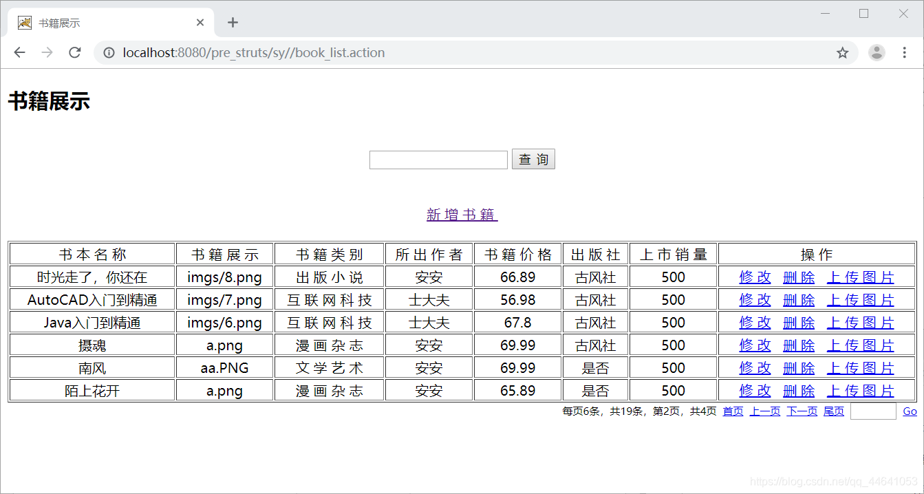Screen dimensions: 924x494
Task: Click the book name 陌上花开
Action: [93, 391]
